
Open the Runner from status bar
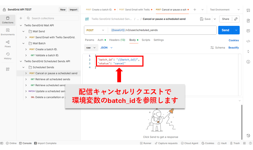[x=146, y=143]
